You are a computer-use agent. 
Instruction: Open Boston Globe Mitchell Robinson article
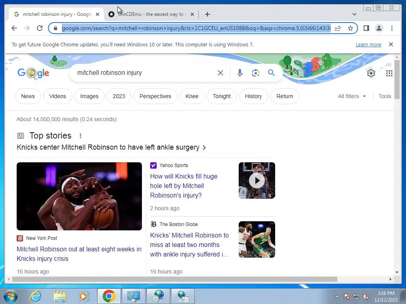[x=190, y=245]
